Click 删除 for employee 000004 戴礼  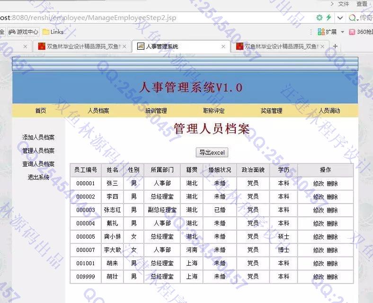pyautogui.click(x=332, y=223)
